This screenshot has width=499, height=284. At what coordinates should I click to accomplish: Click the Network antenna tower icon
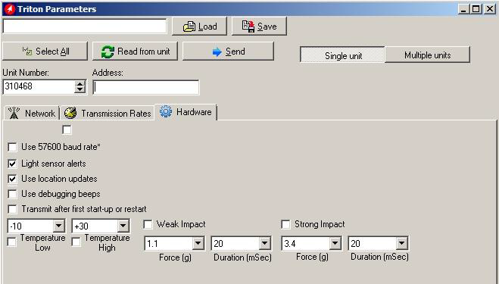click(x=14, y=113)
